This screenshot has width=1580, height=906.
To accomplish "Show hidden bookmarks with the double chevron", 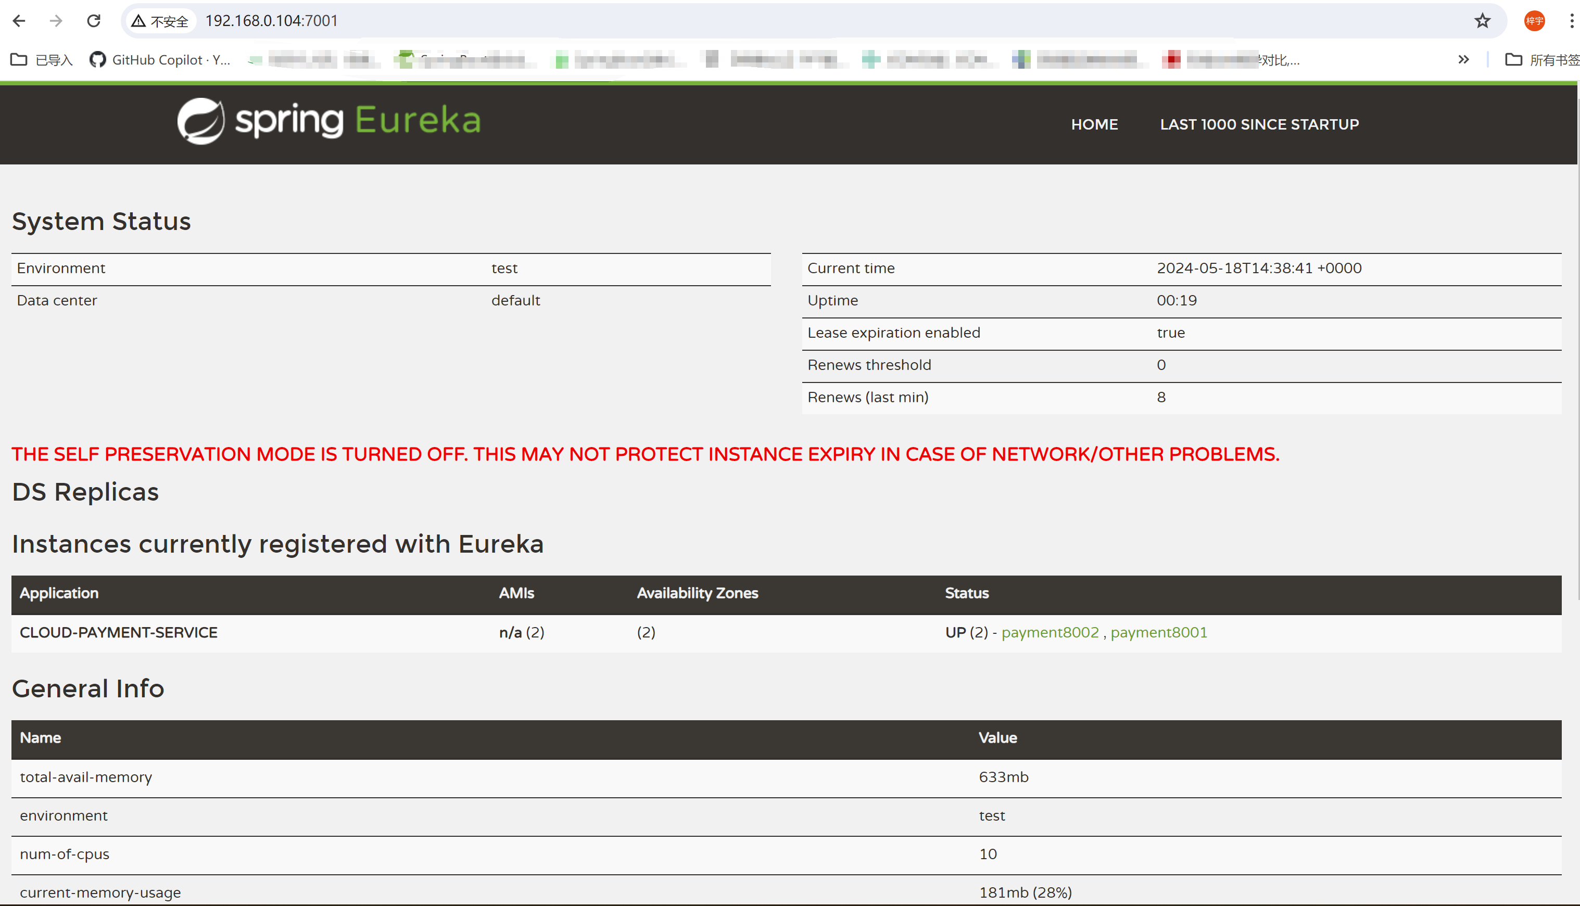I will point(1463,60).
